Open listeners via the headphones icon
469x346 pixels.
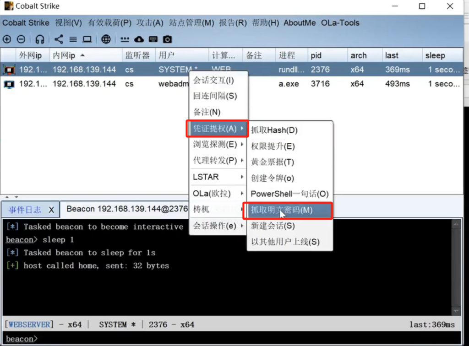pyautogui.click(x=40, y=39)
